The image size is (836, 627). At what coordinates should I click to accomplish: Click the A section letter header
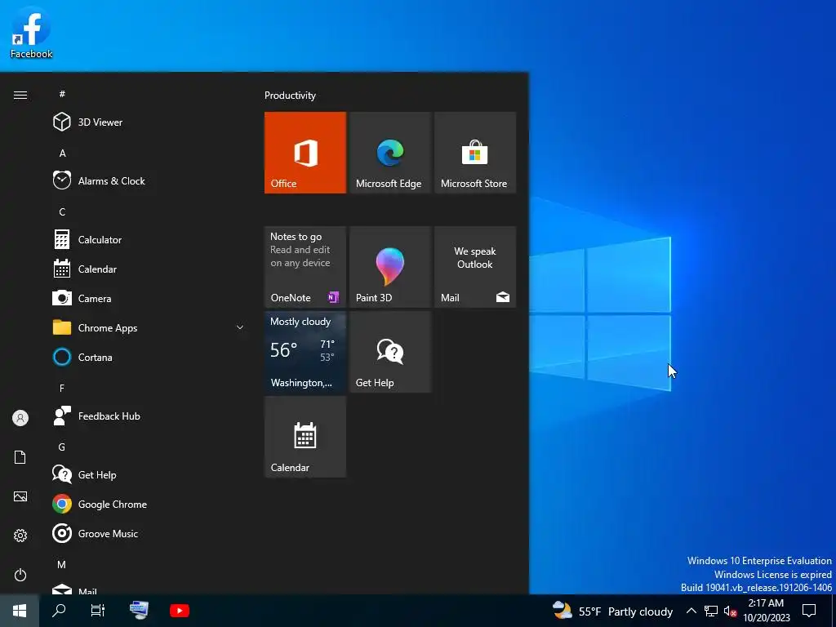pos(62,153)
